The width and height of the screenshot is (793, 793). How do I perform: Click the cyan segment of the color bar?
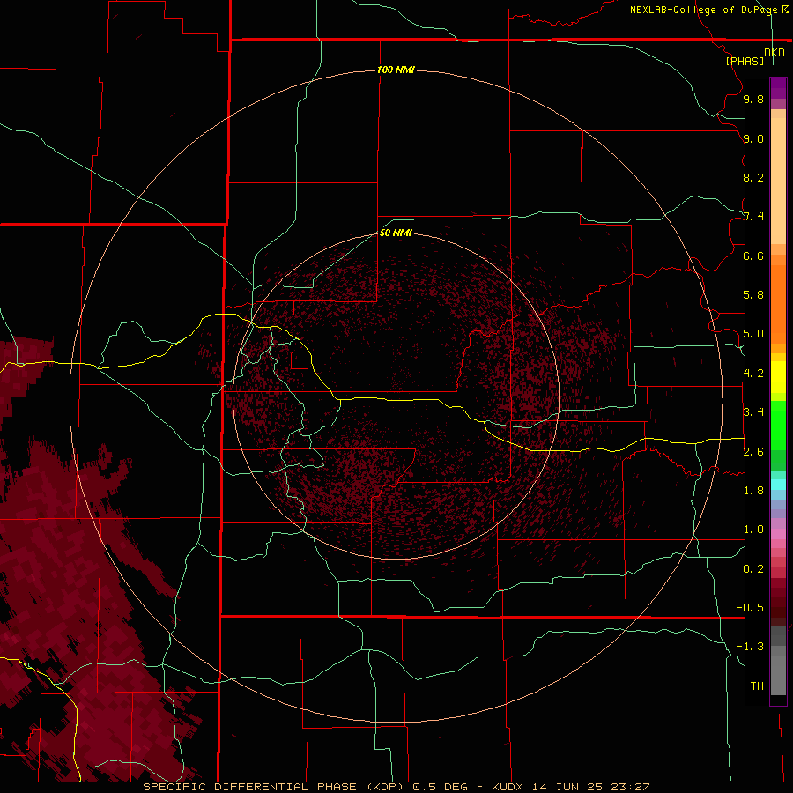click(x=778, y=485)
